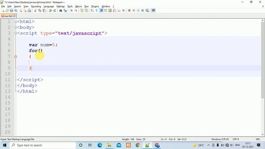265x149 pixels.
Task: Click the UTF-8 encoding status entry
Action: (x=236, y=139)
